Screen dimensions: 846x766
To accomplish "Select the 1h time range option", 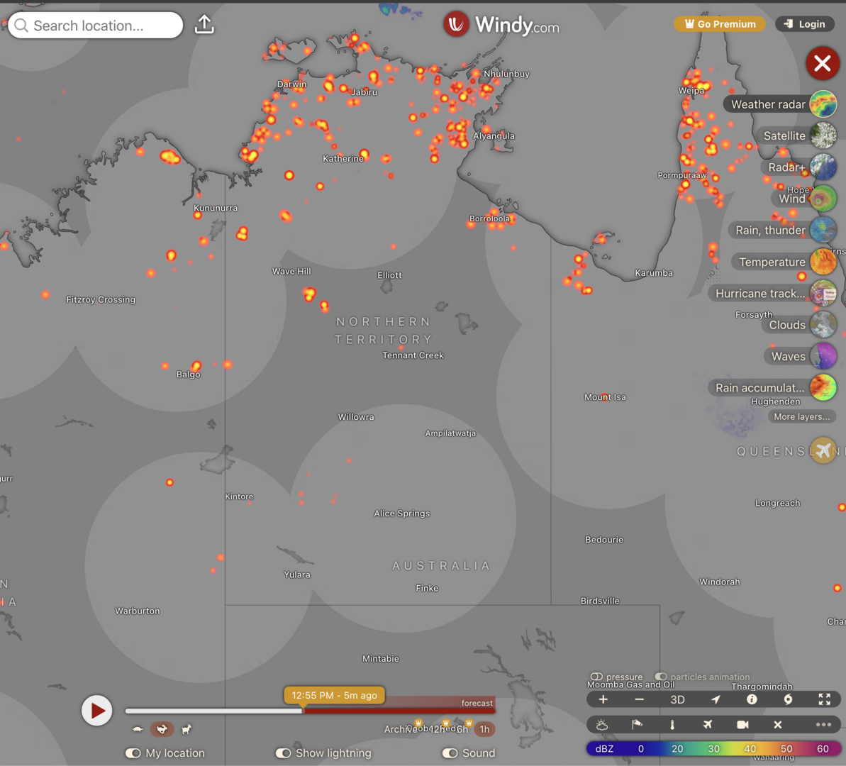I will (x=484, y=729).
